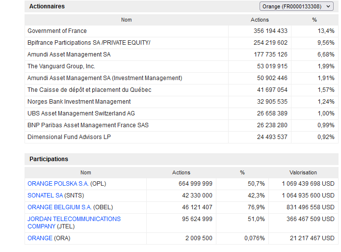Image resolution: width=341 pixels, height=252 pixels.
Task: Click the 42 330 000 shares value
Action: 197,196
